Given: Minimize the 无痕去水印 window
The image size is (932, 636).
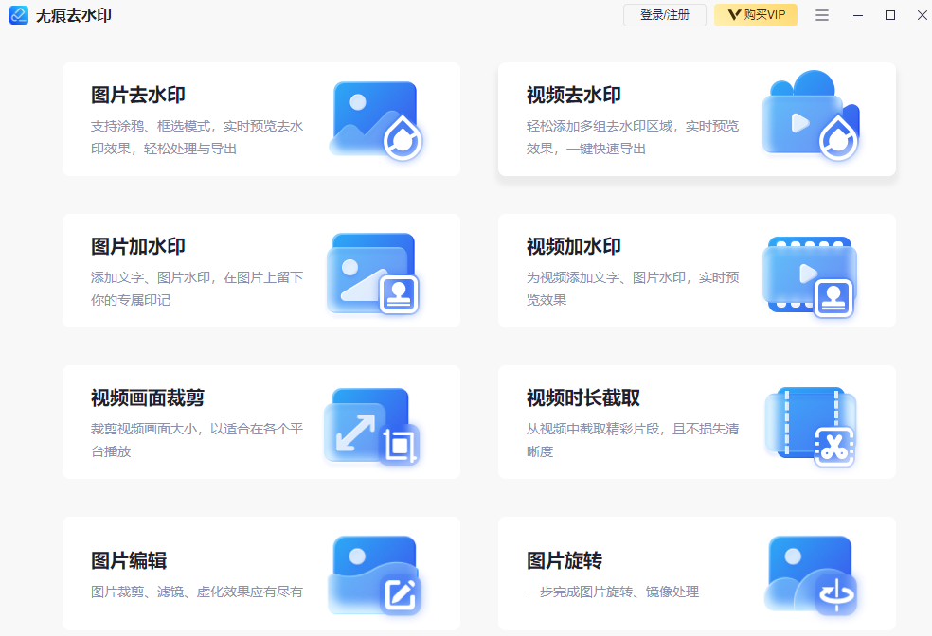Looking at the screenshot, I should 858,15.
